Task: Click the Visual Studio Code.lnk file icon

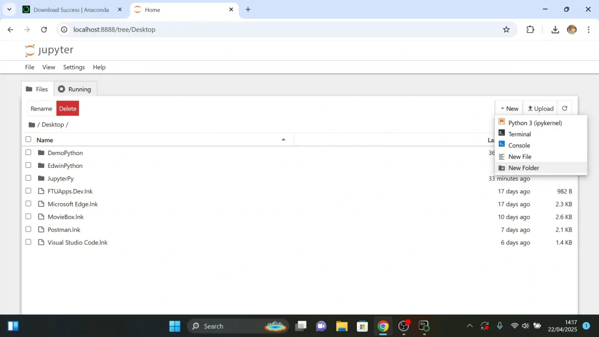Action: point(42,242)
